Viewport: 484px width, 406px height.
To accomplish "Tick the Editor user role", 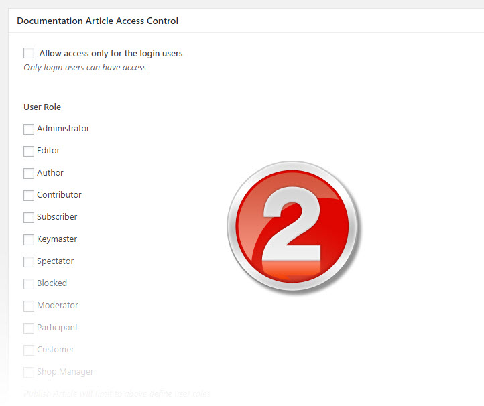I will (x=29, y=151).
